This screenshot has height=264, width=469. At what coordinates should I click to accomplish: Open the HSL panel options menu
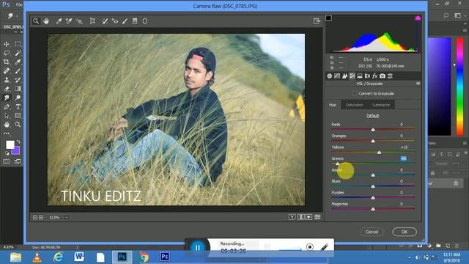[418, 84]
